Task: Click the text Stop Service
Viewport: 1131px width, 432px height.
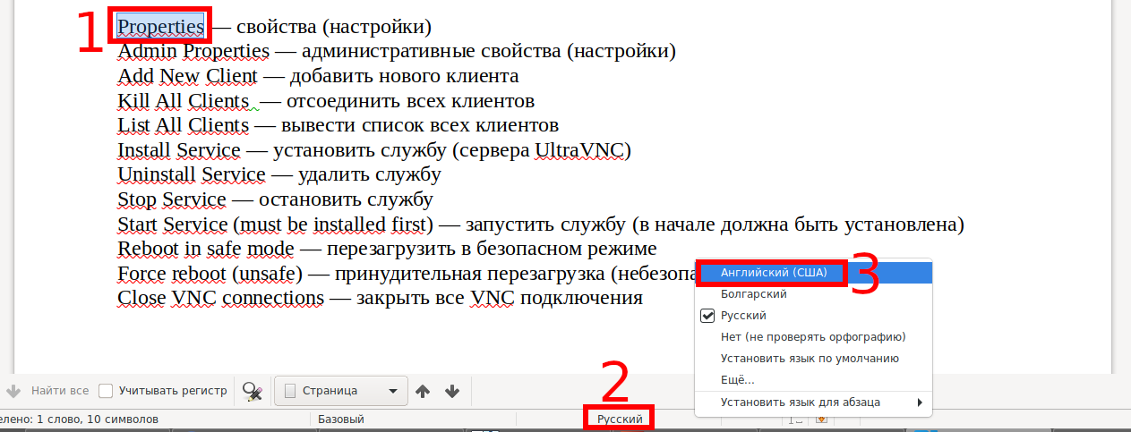Action: 172,199
